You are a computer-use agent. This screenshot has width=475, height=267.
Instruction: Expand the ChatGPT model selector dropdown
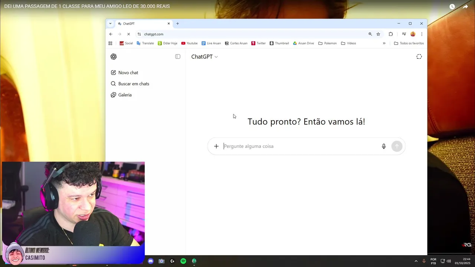(204, 57)
